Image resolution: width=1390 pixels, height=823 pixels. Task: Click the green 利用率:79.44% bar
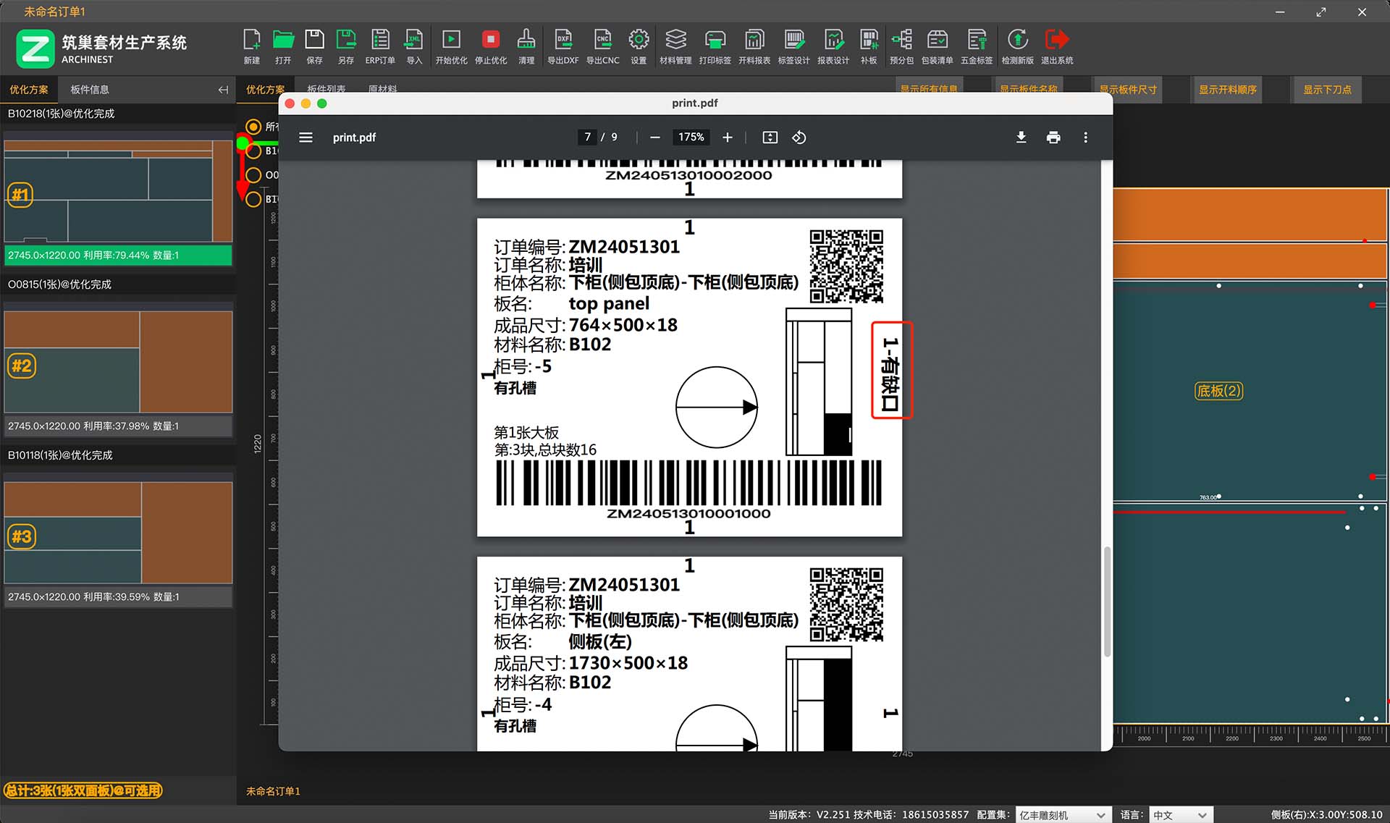coord(118,256)
